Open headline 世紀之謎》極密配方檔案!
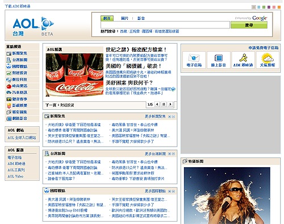The width and height of the screenshot is (284, 224). coord(136,49)
